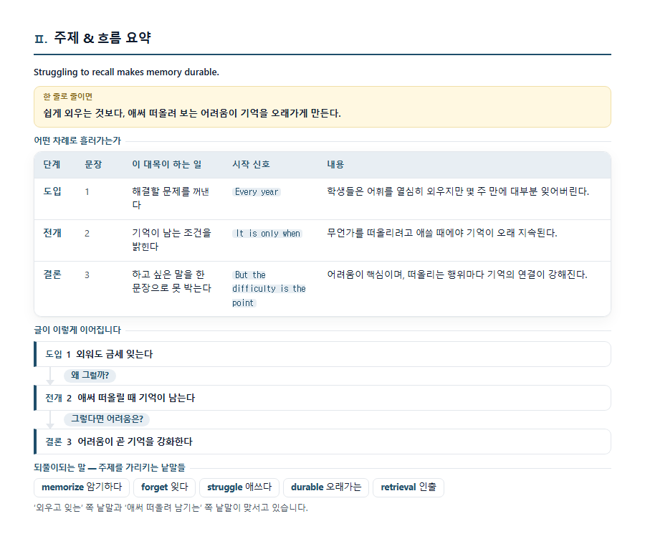This screenshot has height=534, width=645.
Task: Click the flow card '어려움이 곧 기억을 강화한다'
Action: click(x=322, y=442)
